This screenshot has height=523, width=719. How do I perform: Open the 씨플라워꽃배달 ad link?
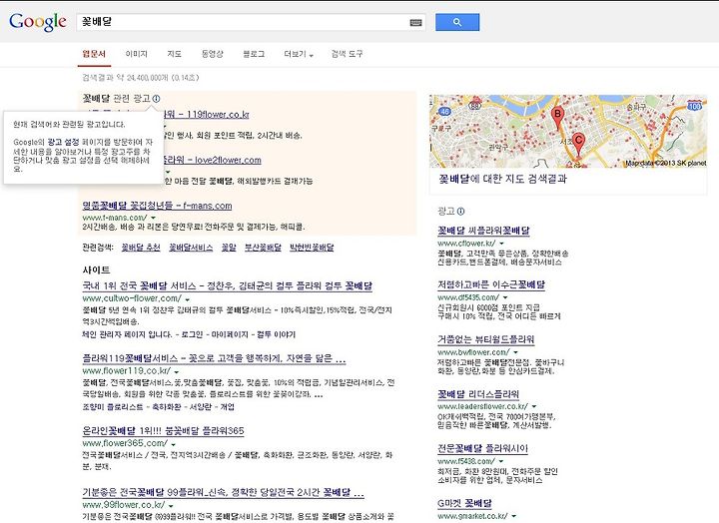pyautogui.click(x=483, y=231)
